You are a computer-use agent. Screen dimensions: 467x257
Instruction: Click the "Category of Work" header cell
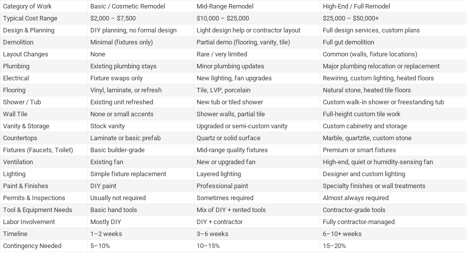tap(27, 6)
